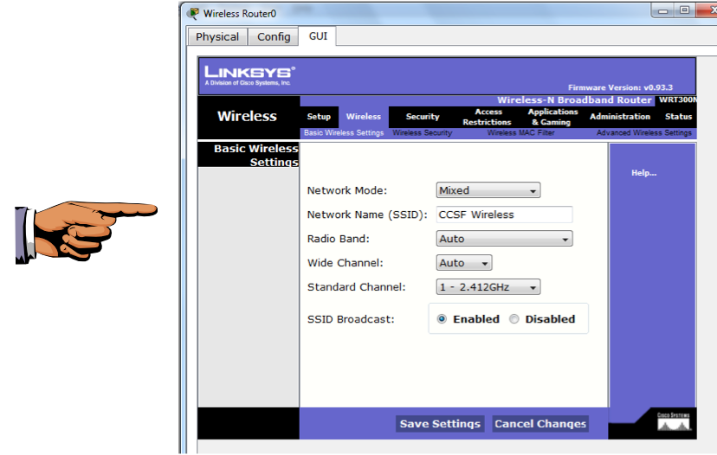Open the Administration menu tab
This screenshot has width=717, height=455.
(620, 117)
